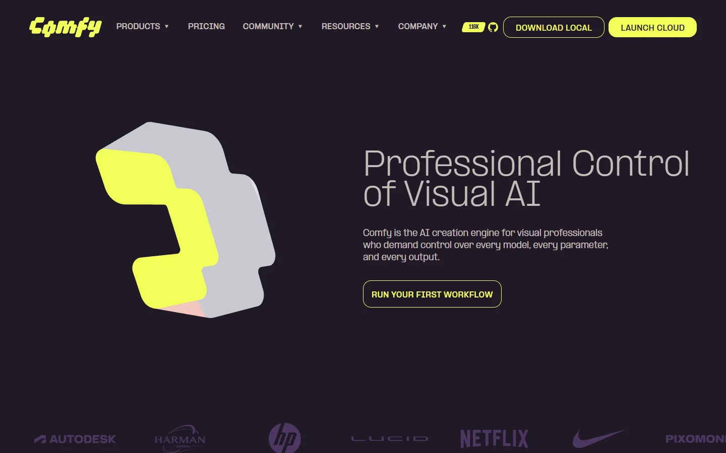The height and width of the screenshot is (453, 726).
Task: Click the Launch Cloud button
Action: pyautogui.click(x=652, y=27)
